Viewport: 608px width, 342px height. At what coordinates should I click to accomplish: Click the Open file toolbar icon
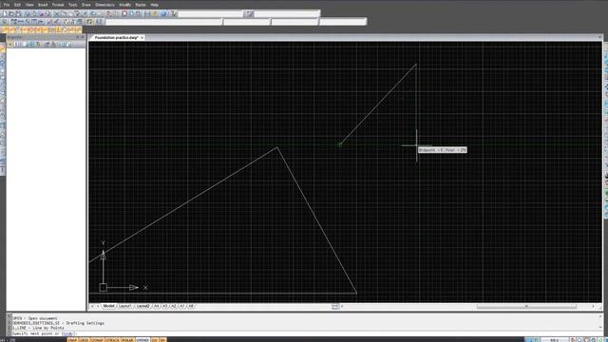11,13
